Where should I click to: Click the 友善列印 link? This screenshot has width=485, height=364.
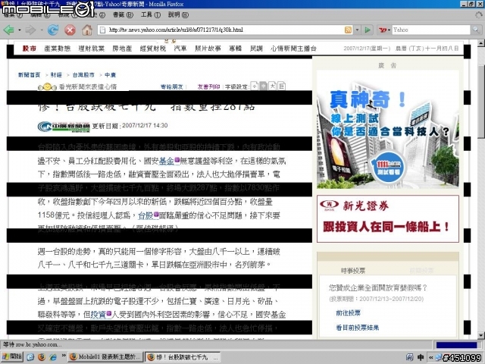click(208, 86)
